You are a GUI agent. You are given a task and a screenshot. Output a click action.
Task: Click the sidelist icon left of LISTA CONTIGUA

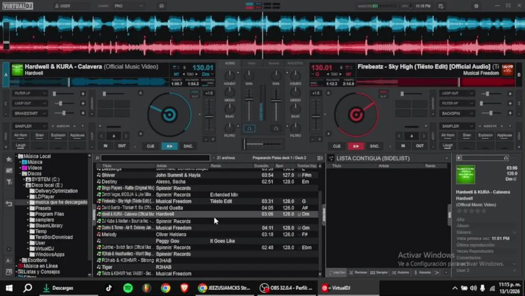click(331, 158)
